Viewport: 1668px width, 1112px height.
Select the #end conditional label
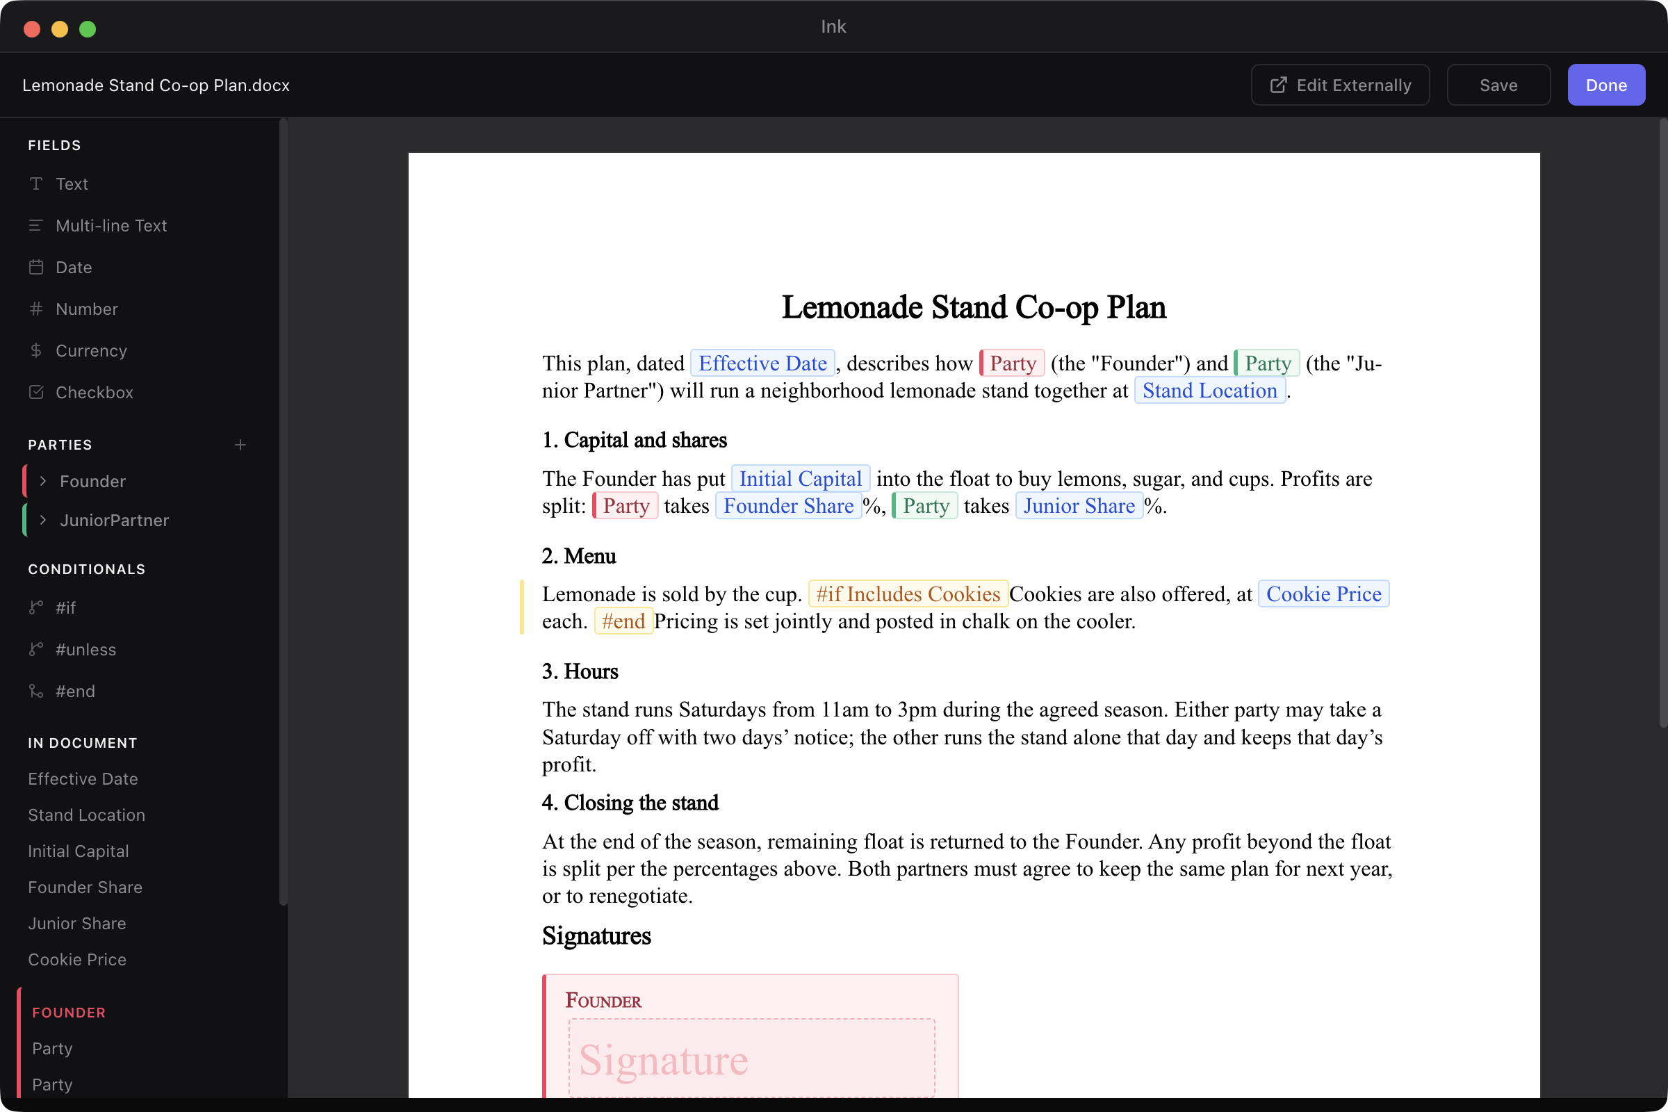(x=75, y=692)
